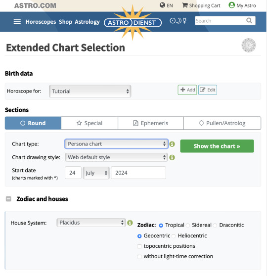Open the hamburger navigation menu

(x=17, y=22)
